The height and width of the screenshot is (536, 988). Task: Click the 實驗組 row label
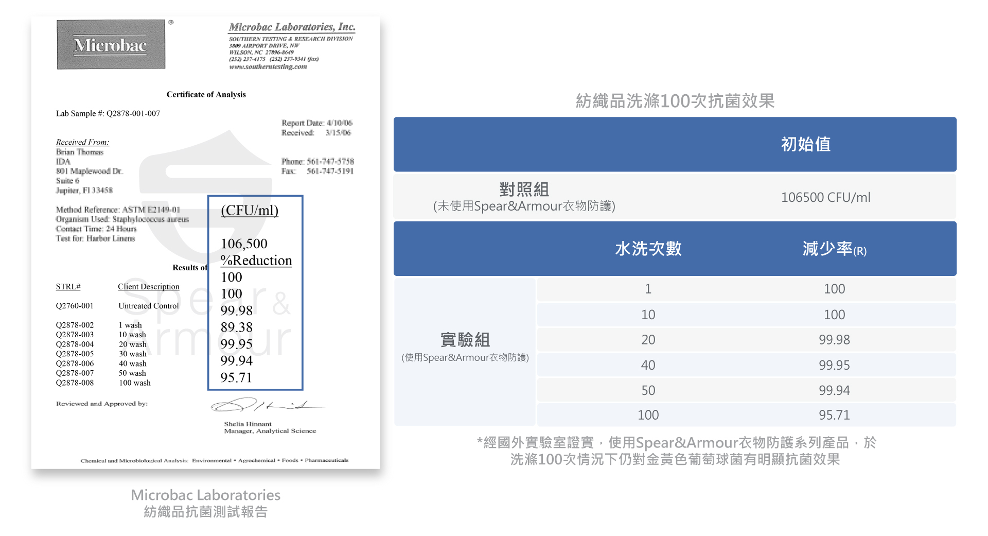[465, 340]
